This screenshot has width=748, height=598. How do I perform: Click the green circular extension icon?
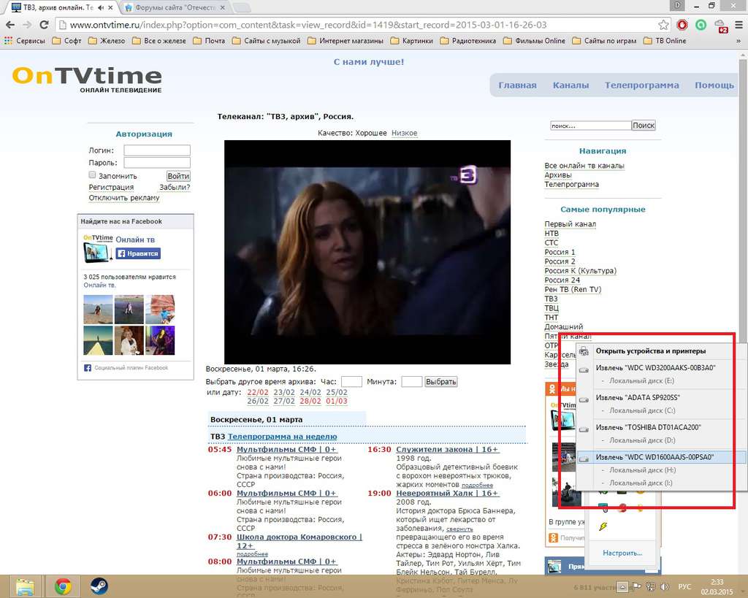point(701,25)
